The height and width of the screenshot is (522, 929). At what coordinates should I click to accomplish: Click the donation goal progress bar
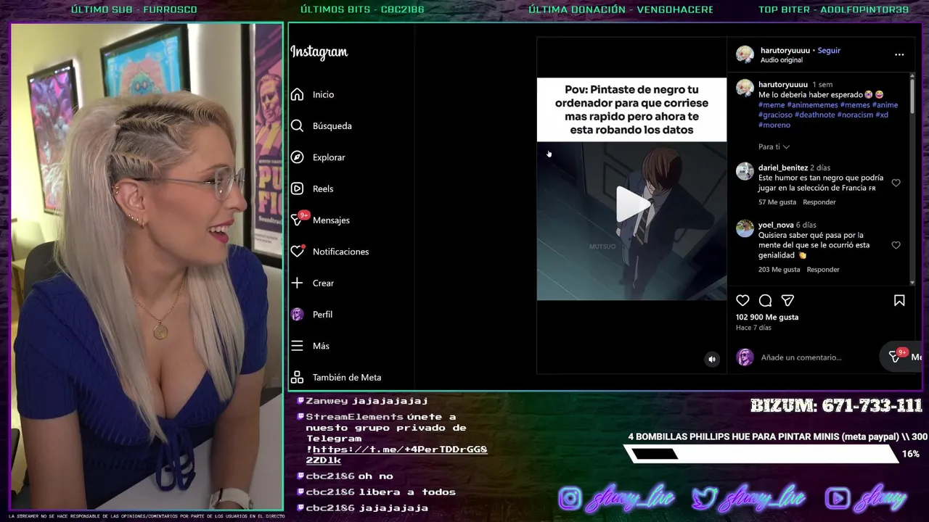762,454
